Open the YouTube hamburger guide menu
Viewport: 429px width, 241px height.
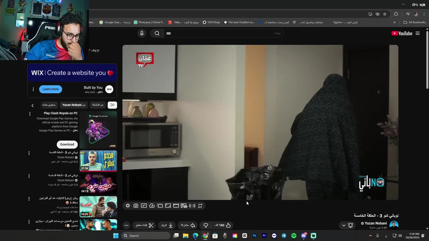tap(418, 33)
